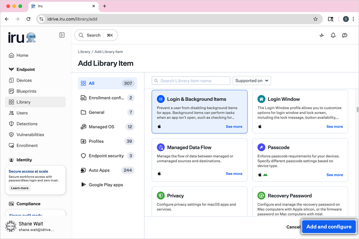Expand the Supported on dropdown
This screenshot has height=239, width=359.
point(252,80)
